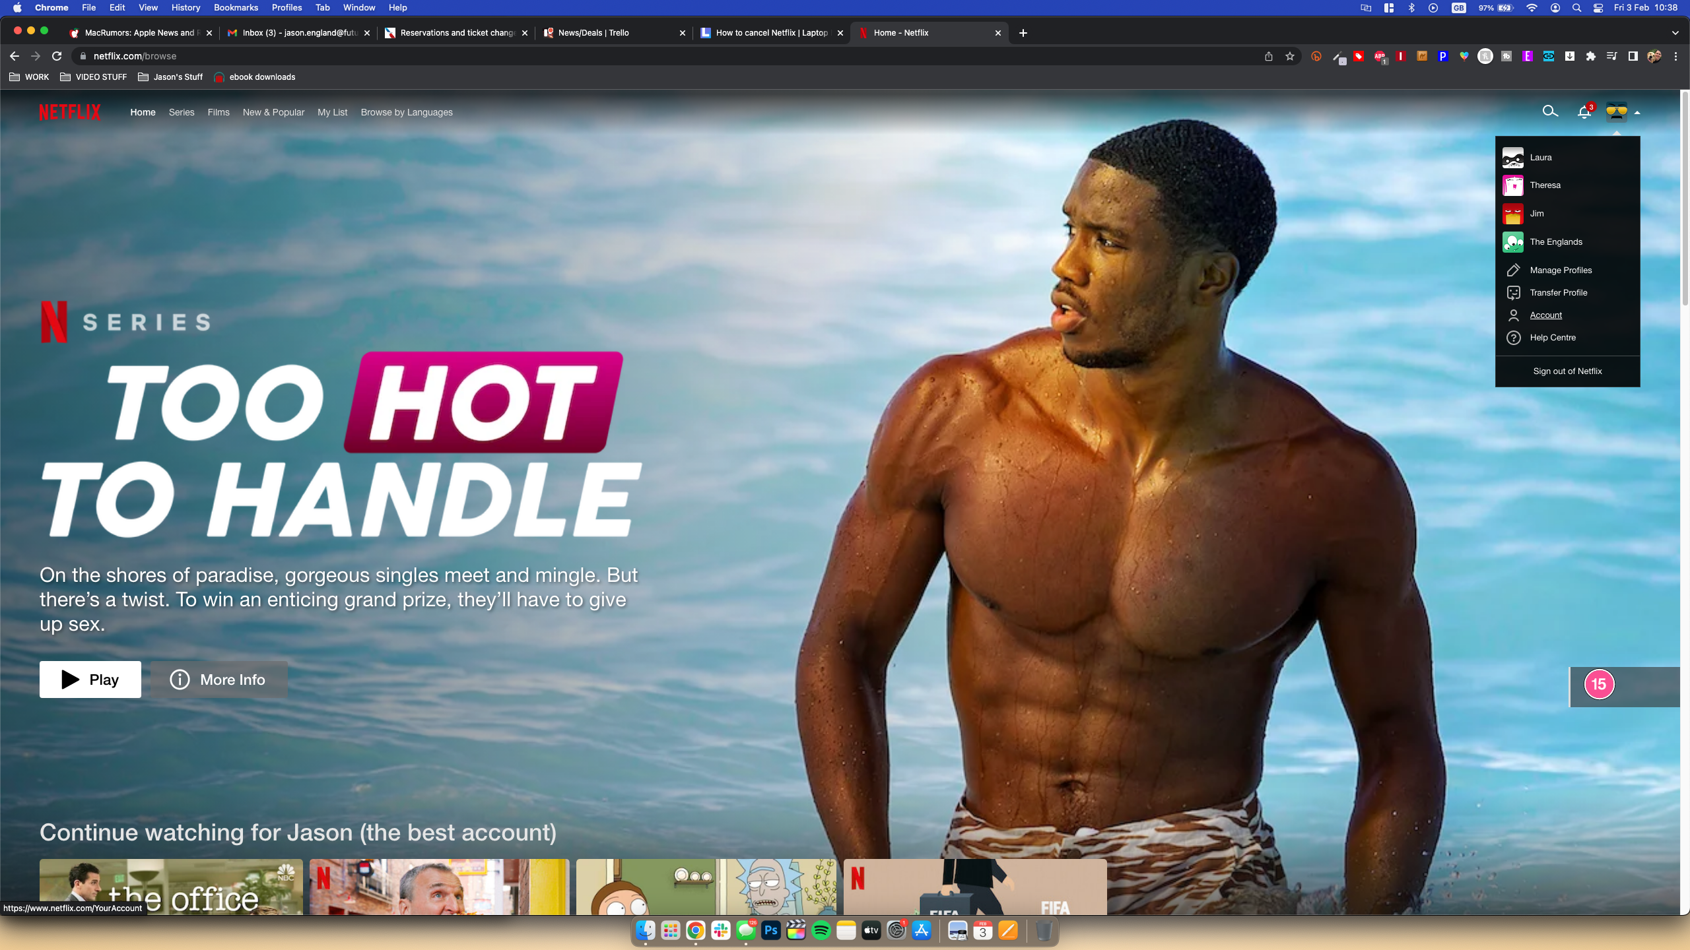Click the Netflix logo

(69, 112)
